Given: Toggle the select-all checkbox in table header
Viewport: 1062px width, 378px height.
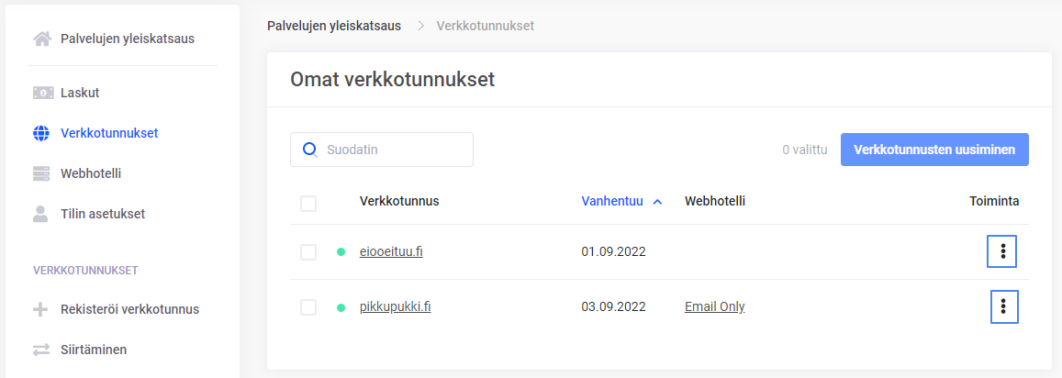Looking at the screenshot, I should [x=308, y=204].
